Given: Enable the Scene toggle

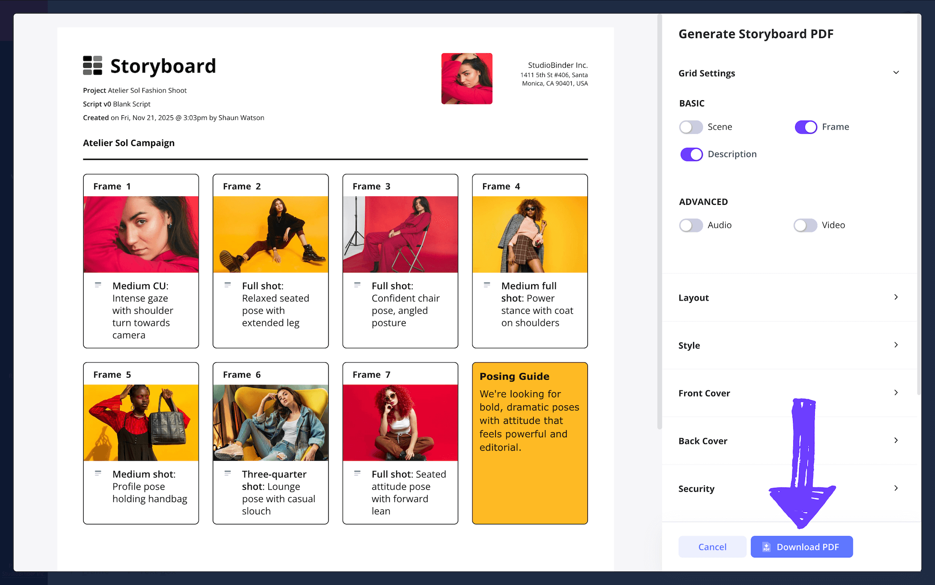Looking at the screenshot, I should (x=691, y=127).
